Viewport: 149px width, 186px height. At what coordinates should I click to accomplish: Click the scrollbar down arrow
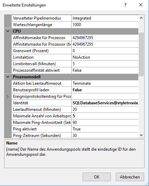tap(141, 135)
